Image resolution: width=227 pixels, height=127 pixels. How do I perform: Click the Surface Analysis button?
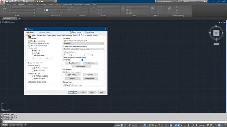(x=81, y=66)
